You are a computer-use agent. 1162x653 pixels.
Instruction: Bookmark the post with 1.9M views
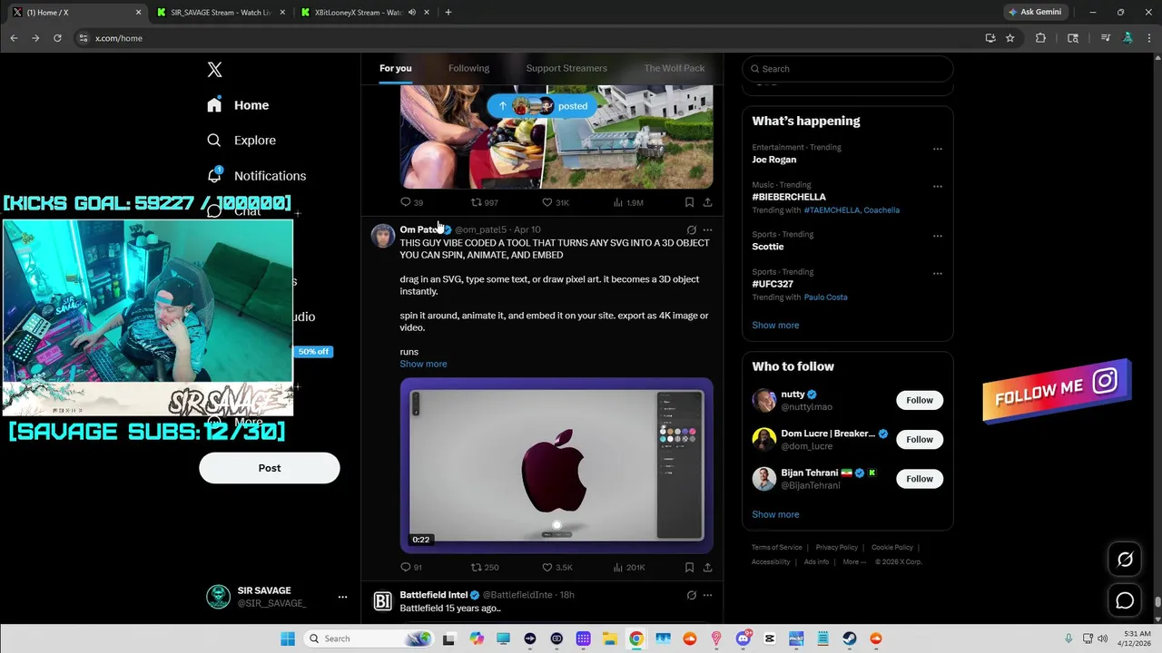pyautogui.click(x=689, y=202)
